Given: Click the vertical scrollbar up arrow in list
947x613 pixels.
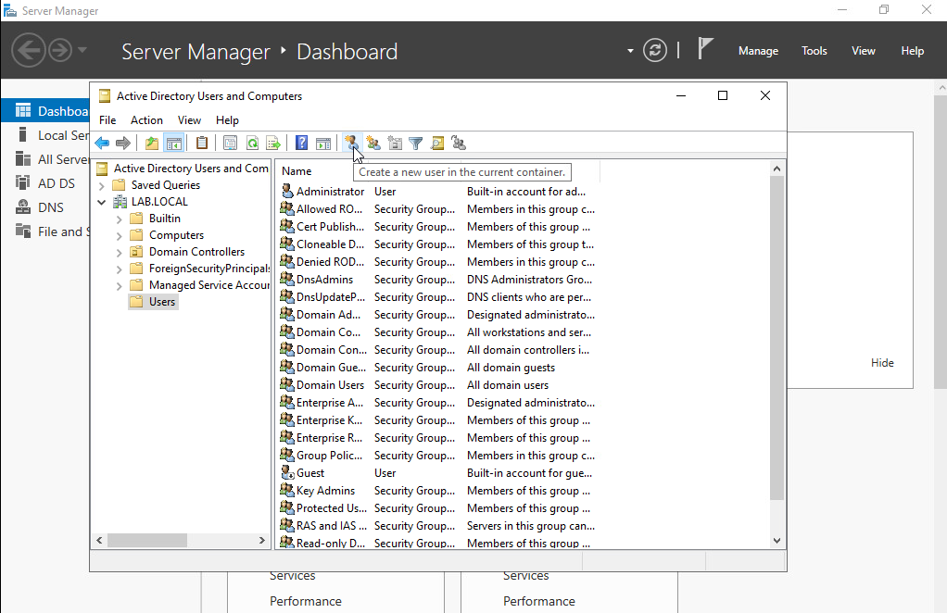Looking at the screenshot, I should click(777, 169).
